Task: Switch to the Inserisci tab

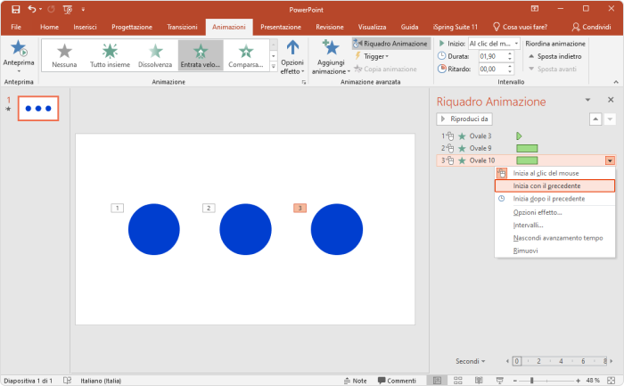Action: (x=85, y=27)
